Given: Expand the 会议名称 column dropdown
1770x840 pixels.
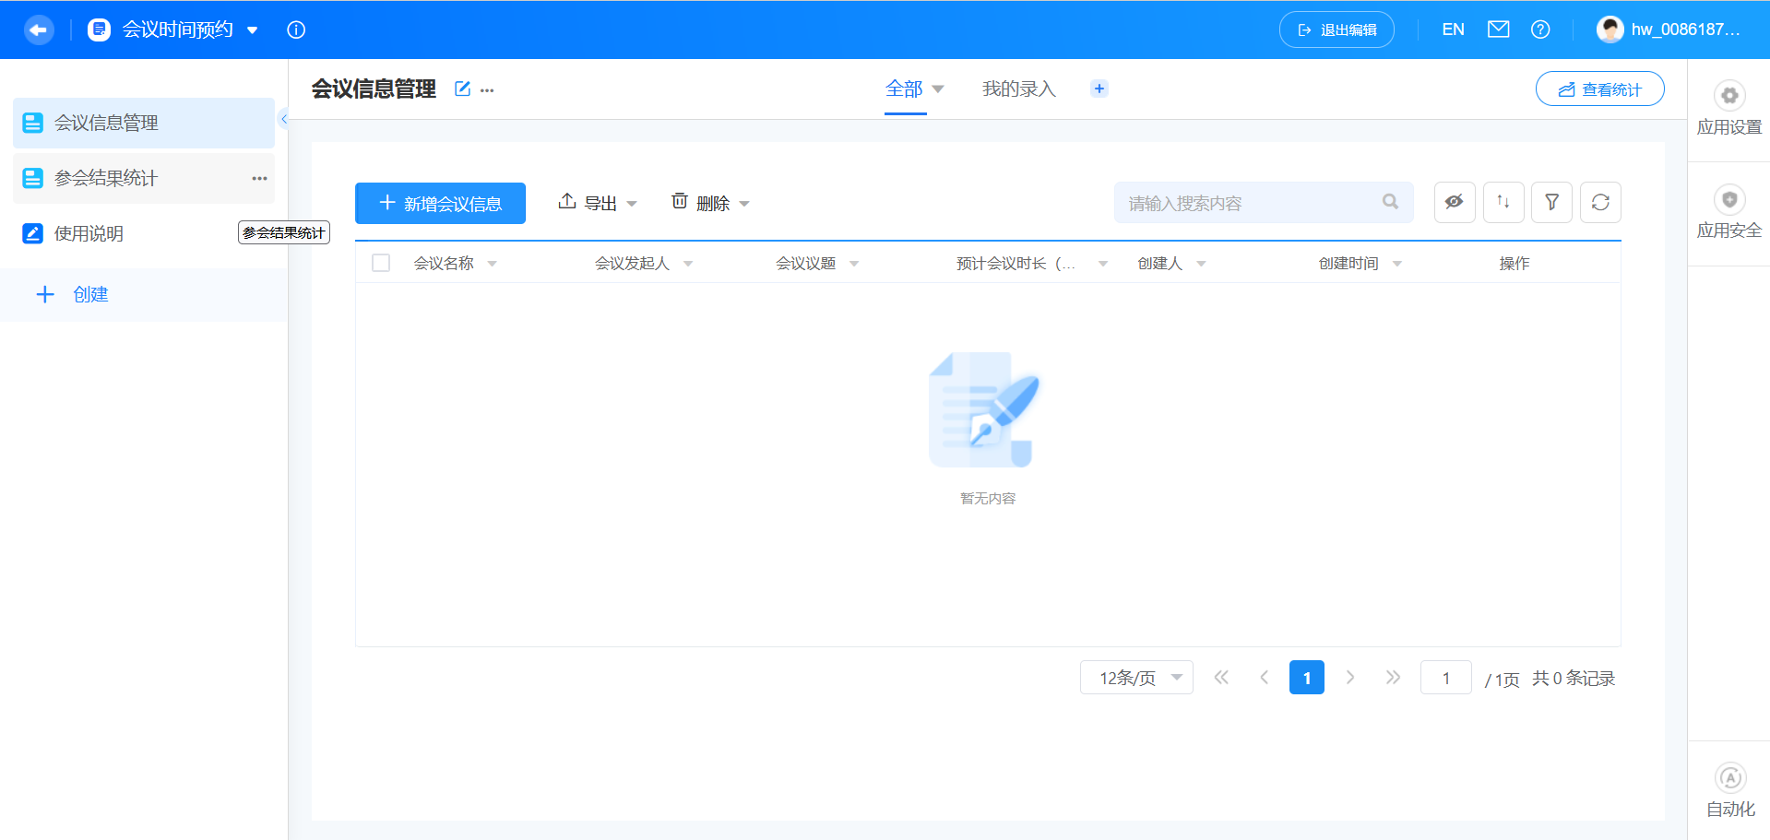Looking at the screenshot, I should tap(492, 263).
